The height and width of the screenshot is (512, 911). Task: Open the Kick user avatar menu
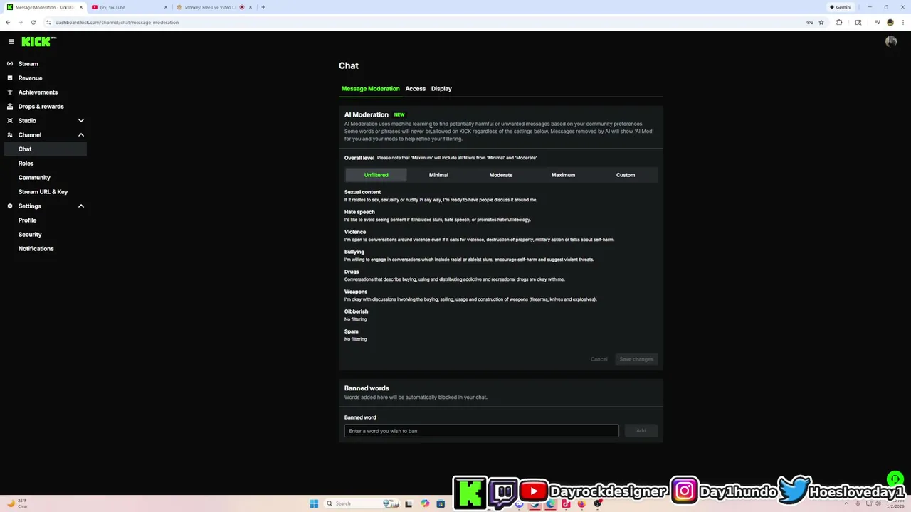click(891, 42)
